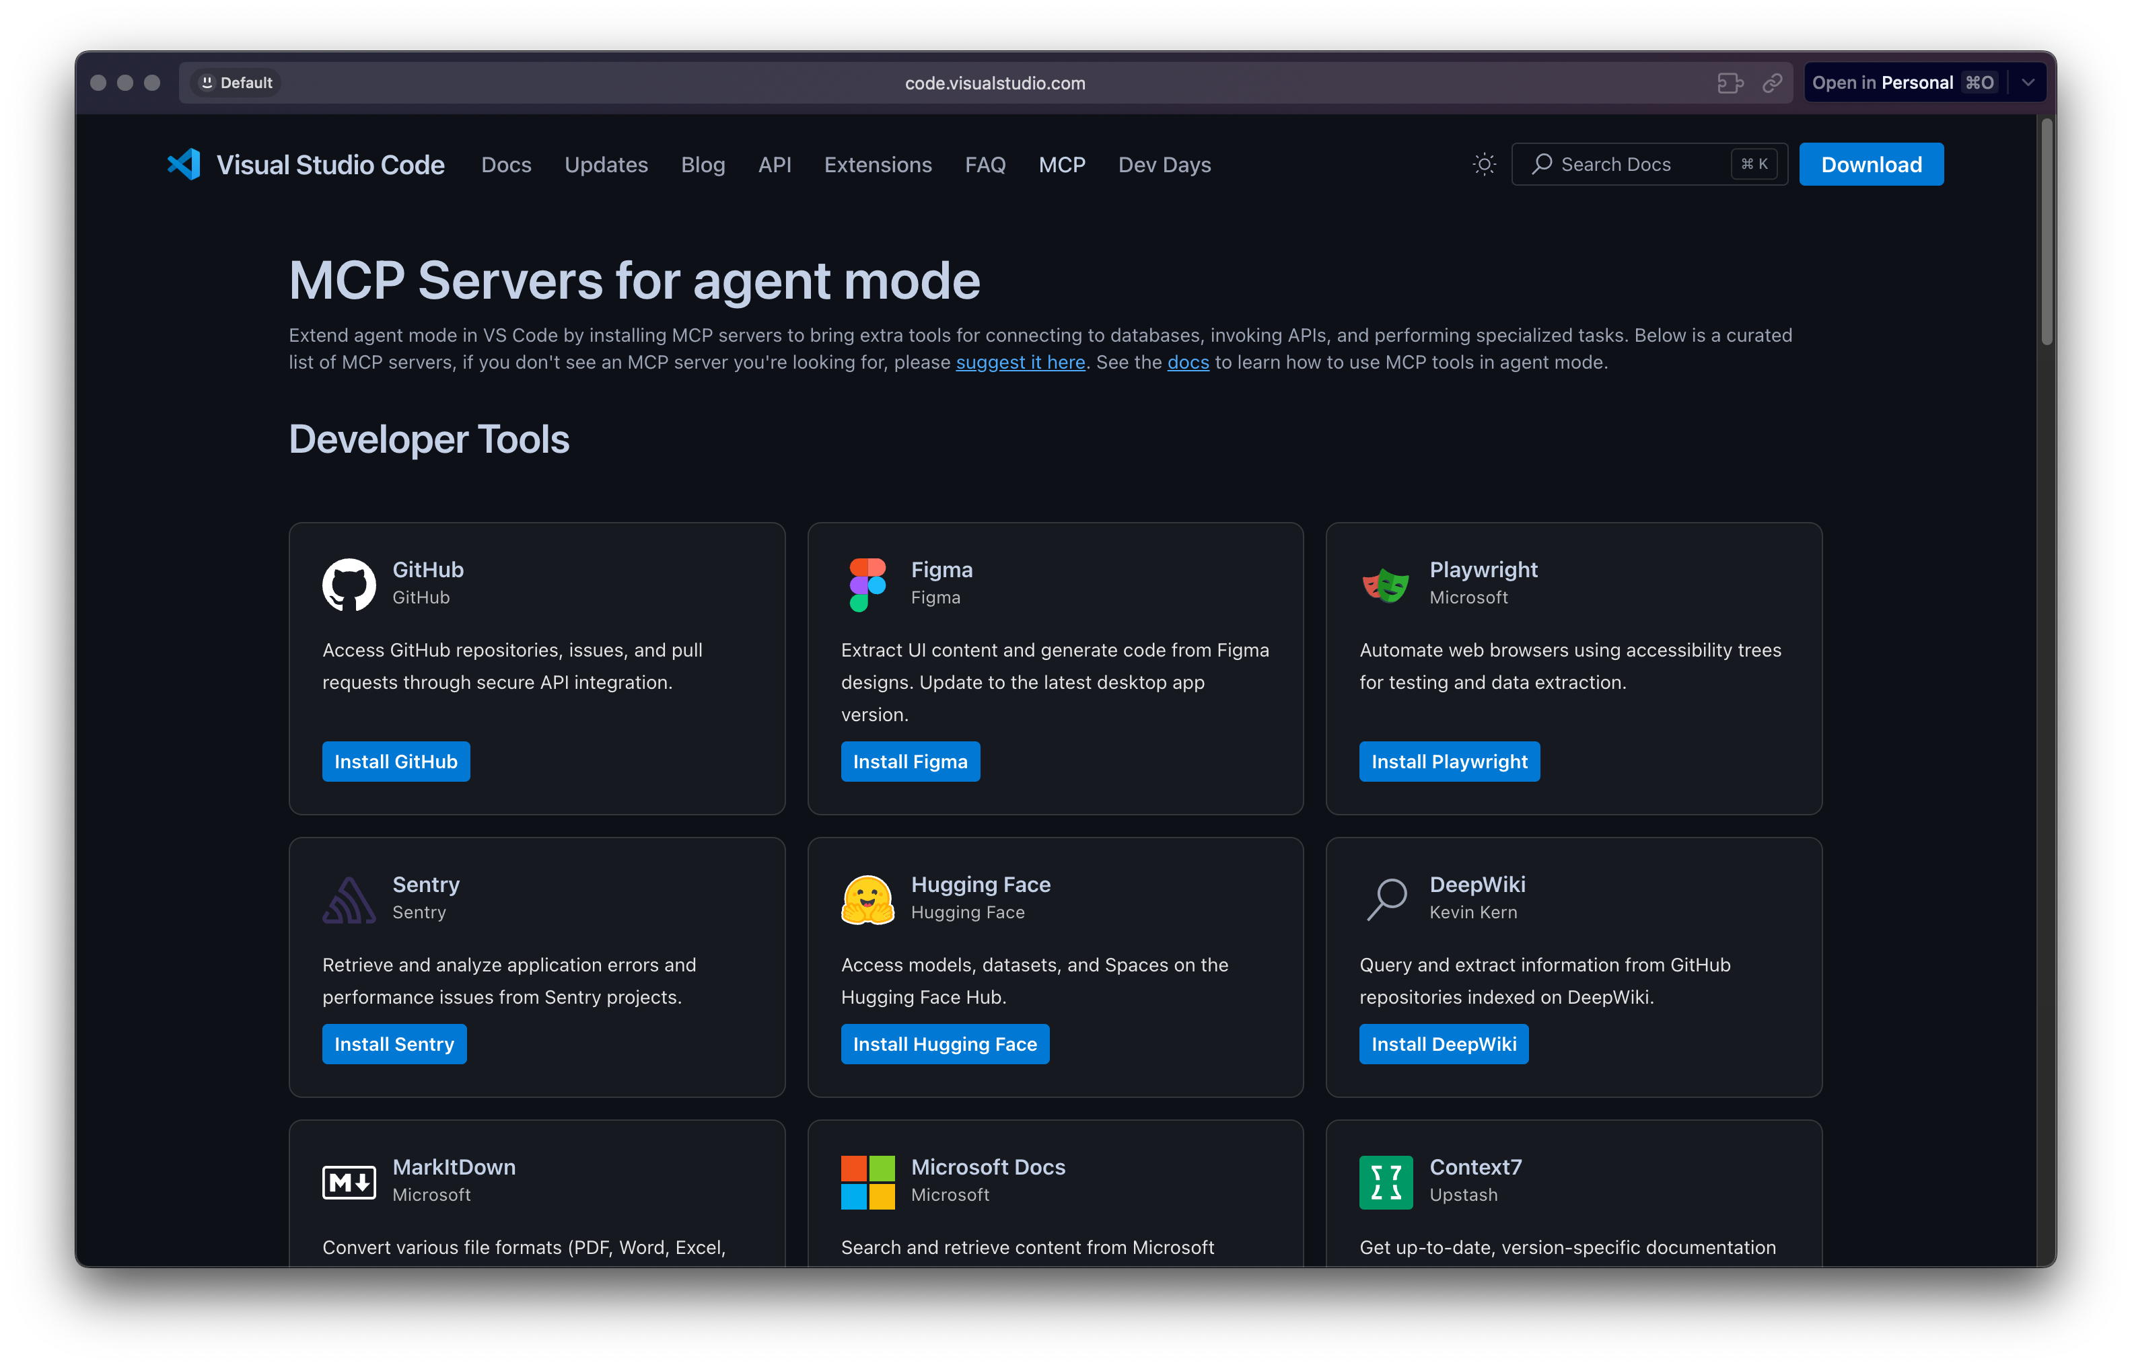
Task: Click the Playwright masks icon
Action: click(x=1385, y=584)
